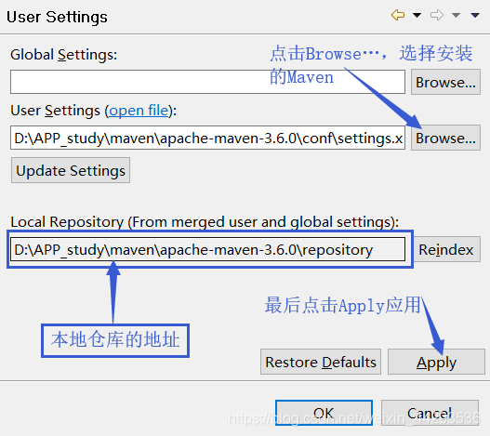Viewport: 490px width, 436px height.
Task: Click the 'Global Settings:' label
Action: pyautogui.click(x=64, y=55)
